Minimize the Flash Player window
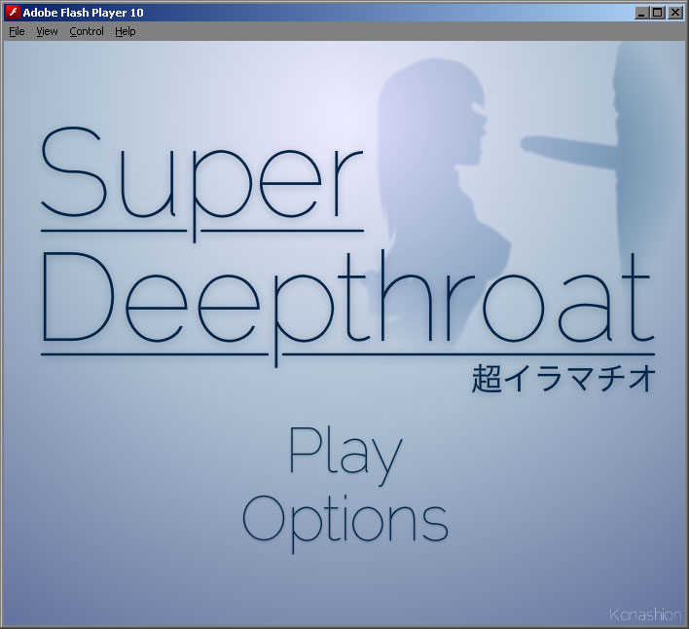The height and width of the screenshot is (629, 689). point(642,13)
